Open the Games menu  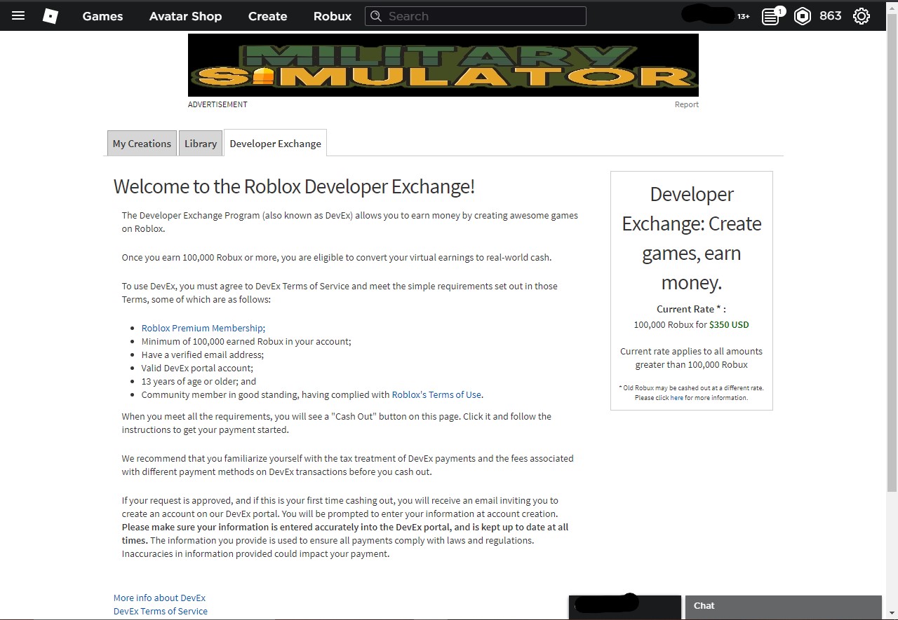[102, 16]
